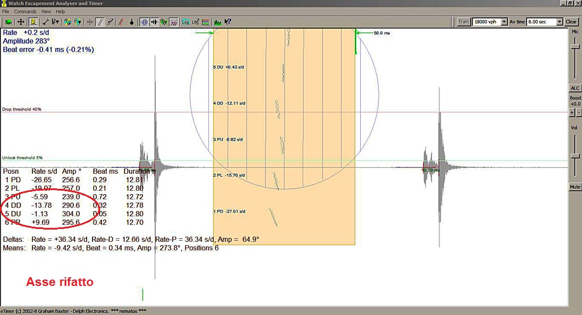Click the help pointer question mark icon
The width and height of the screenshot is (582, 315).
click(228, 22)
